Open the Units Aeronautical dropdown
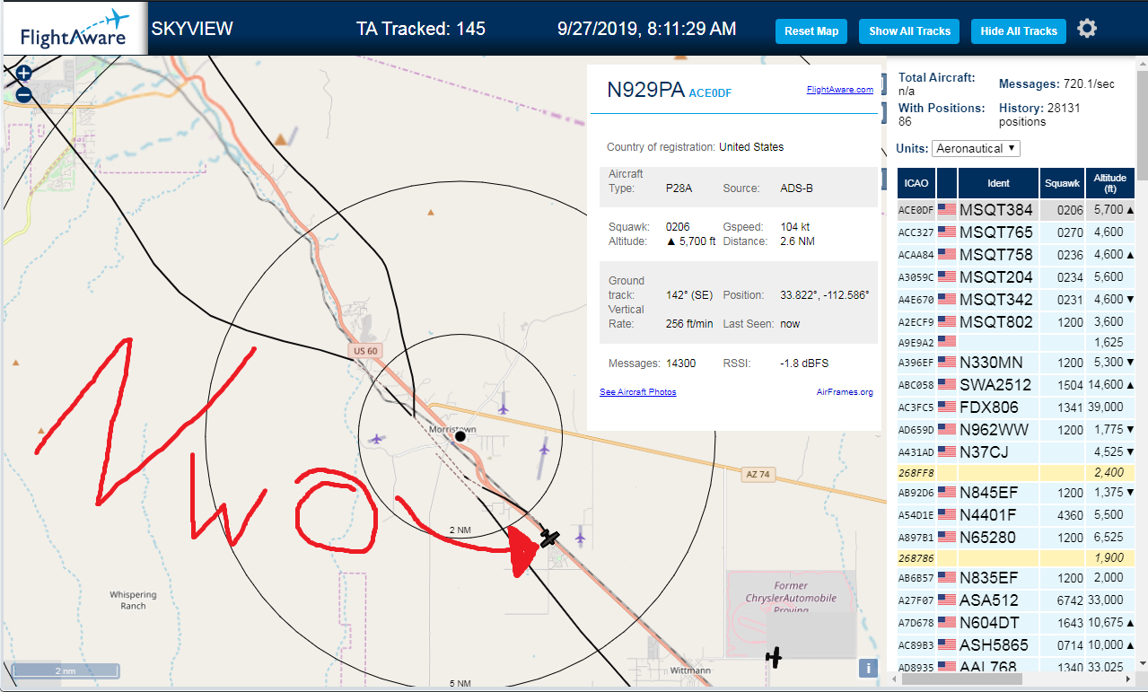 (x=976, y=148)
